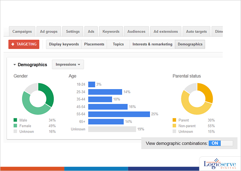
Task: Select the Keywords tab
Action: (x=111, y=31)
